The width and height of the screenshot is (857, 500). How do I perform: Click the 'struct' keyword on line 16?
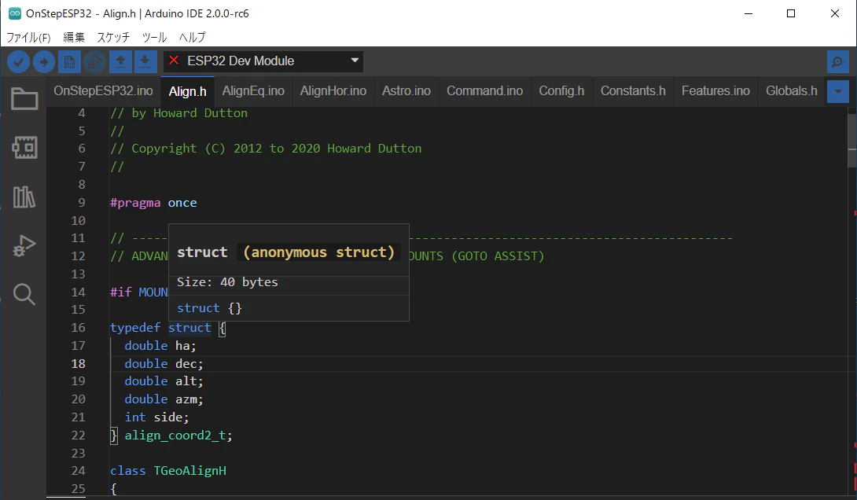tap(189, 328)
